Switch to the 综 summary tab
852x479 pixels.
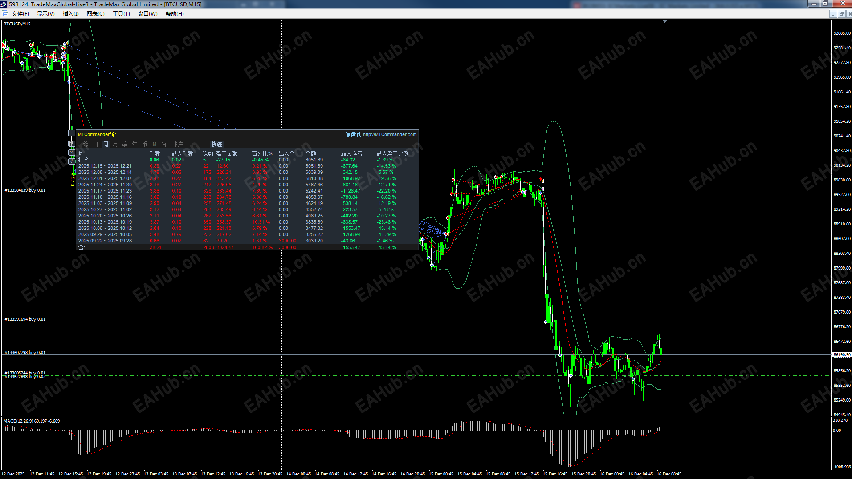(x=86, y=144)
